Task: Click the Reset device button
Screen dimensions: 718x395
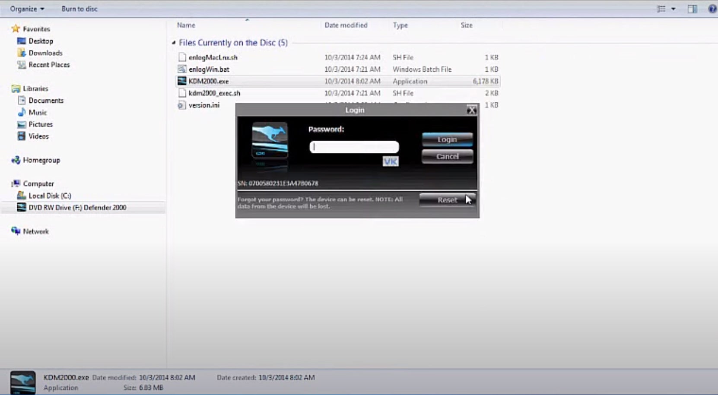Action: (447, 200)
